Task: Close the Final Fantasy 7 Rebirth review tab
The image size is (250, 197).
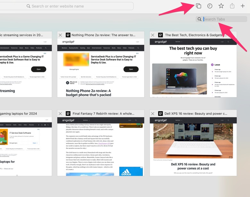Action: pyautogui.click(x=60, y=114)
